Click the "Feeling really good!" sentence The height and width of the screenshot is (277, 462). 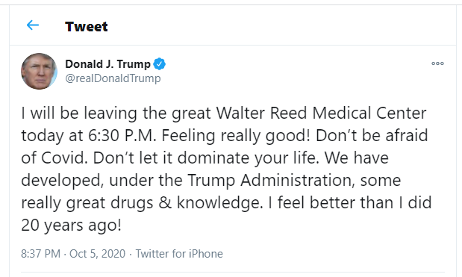pos(236,136)
